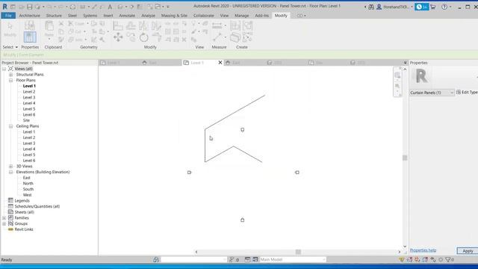
Task: Expand the Structural Plans node
Action: click(x=11, y=75)
